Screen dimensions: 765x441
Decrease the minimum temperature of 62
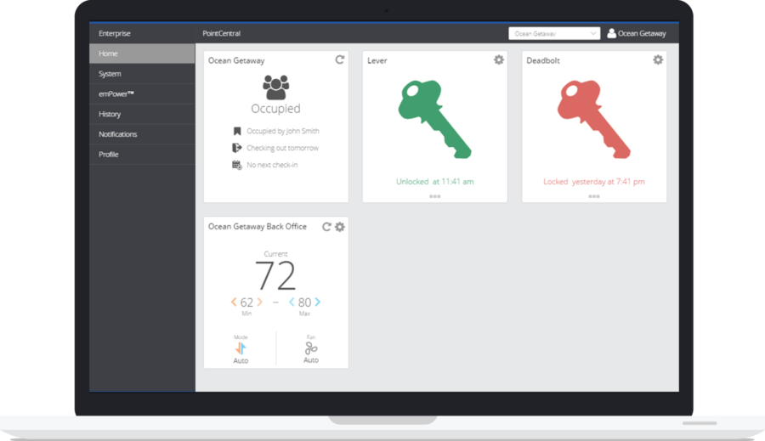pyautogui.click(x=234, y=302)
